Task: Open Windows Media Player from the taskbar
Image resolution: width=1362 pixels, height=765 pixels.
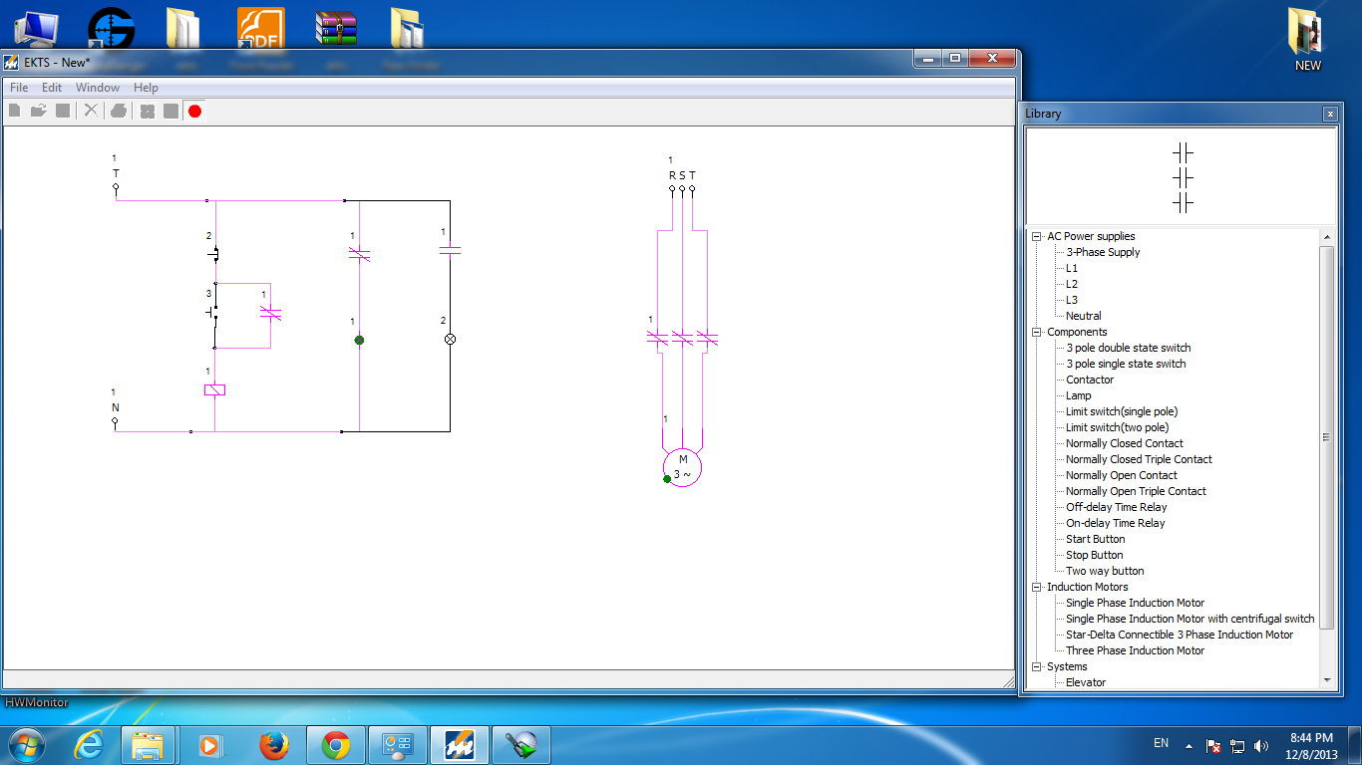Action: 209,745
